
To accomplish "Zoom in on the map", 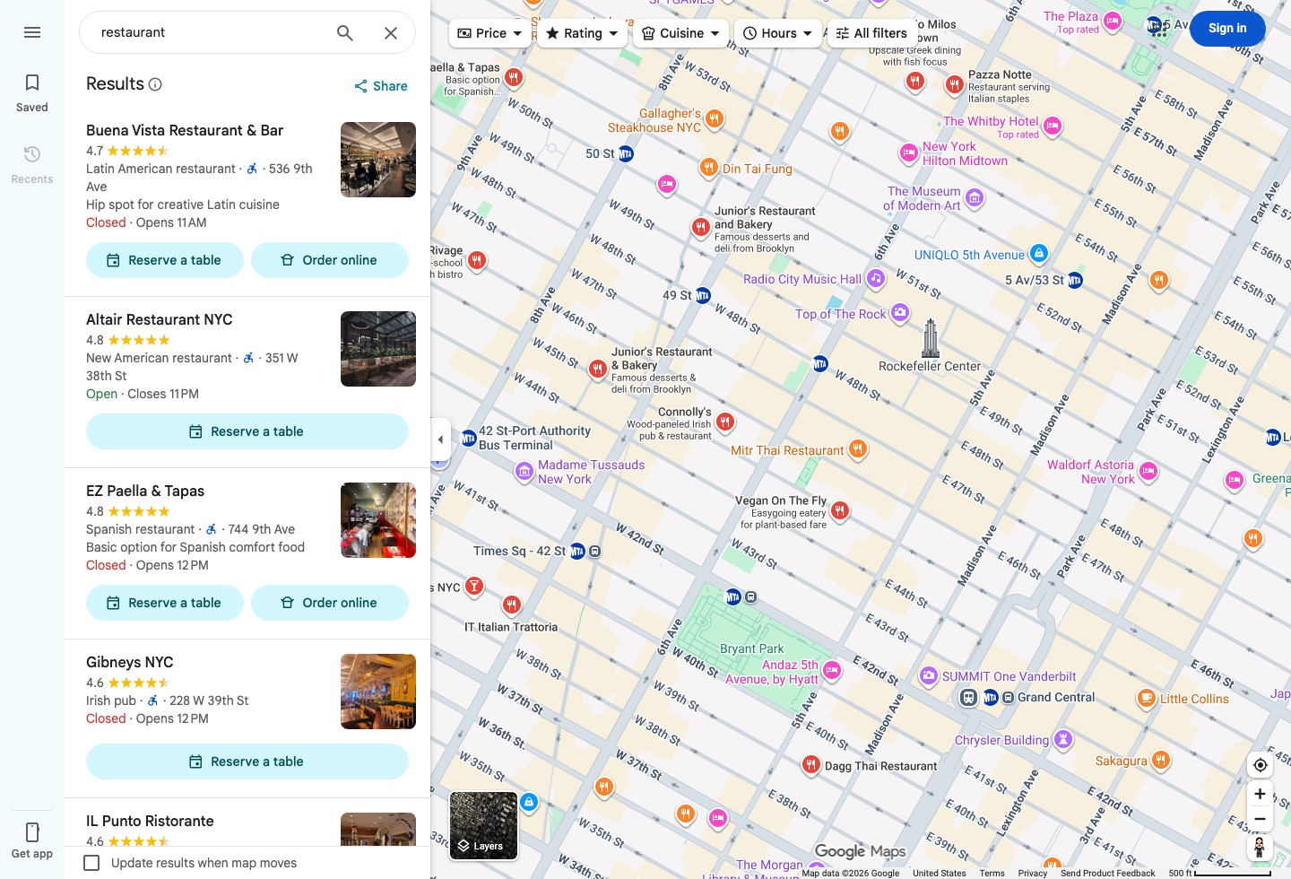I will pos(1260,794).
